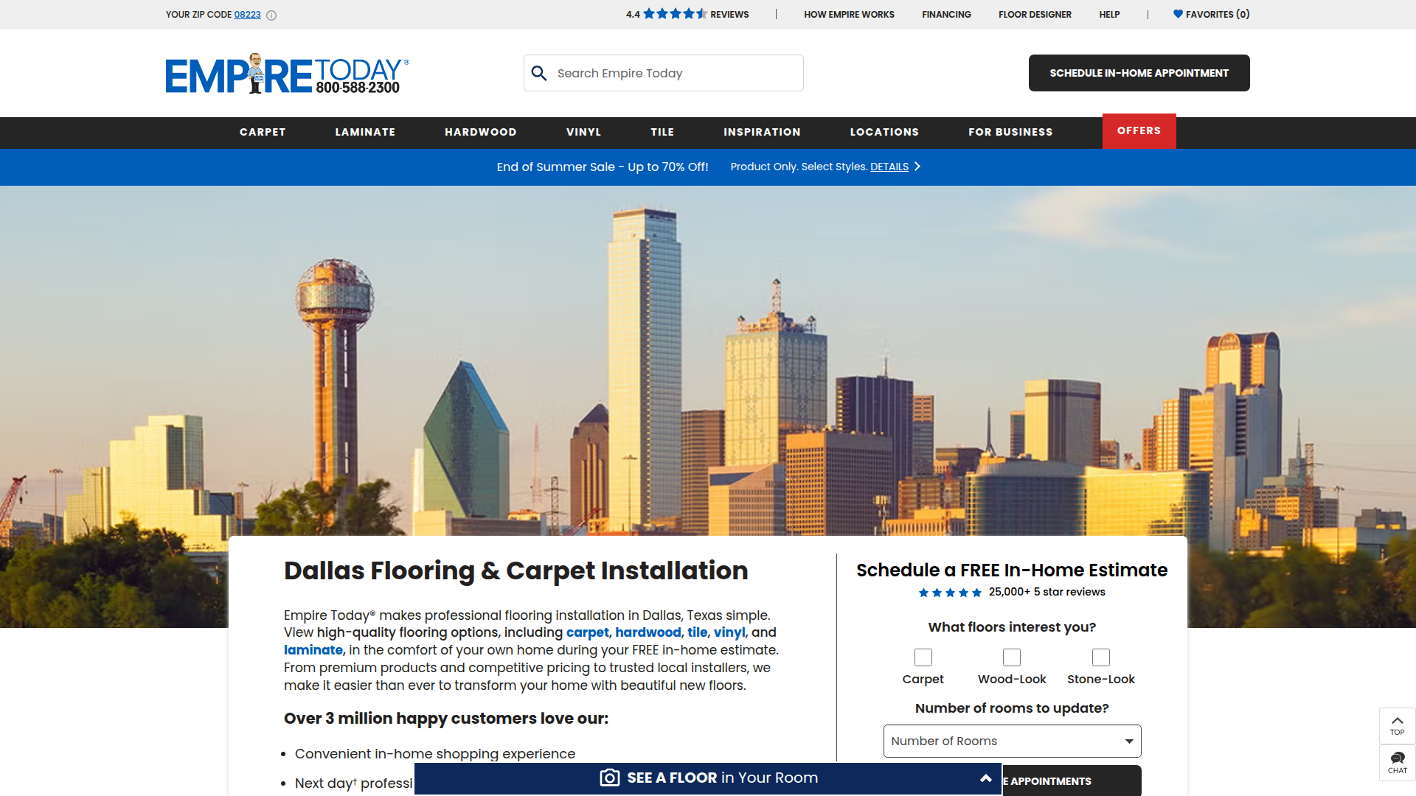Open the Floor Designer link
This screenshot has width=1416, height=796.
pos(1035,15)
